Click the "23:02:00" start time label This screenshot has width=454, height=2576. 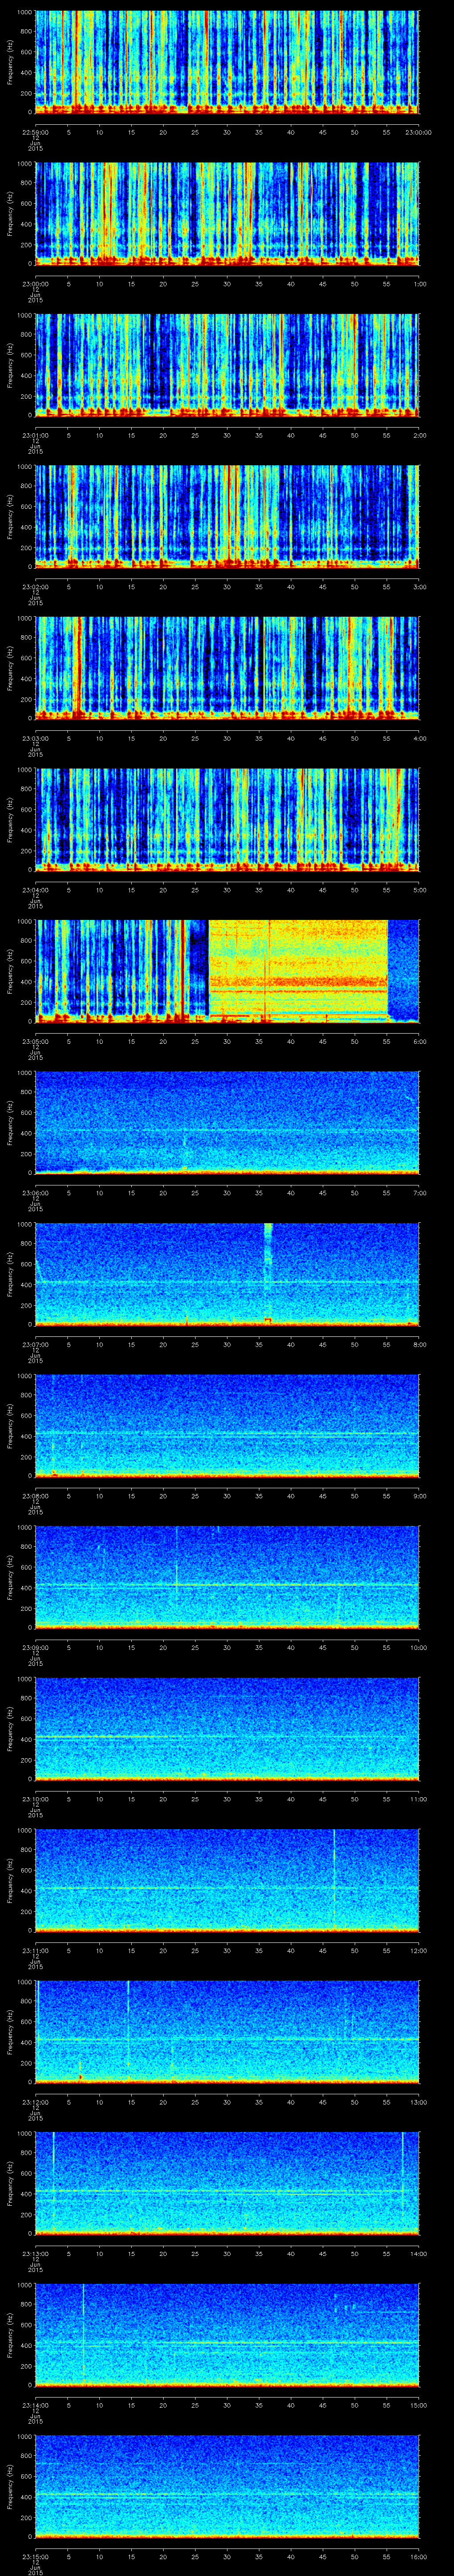[x=35, y=586]
